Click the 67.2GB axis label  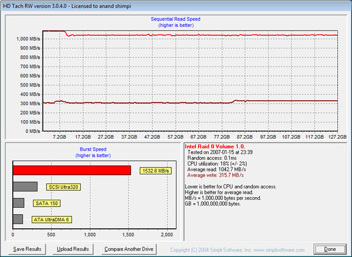tap(198, 136)
